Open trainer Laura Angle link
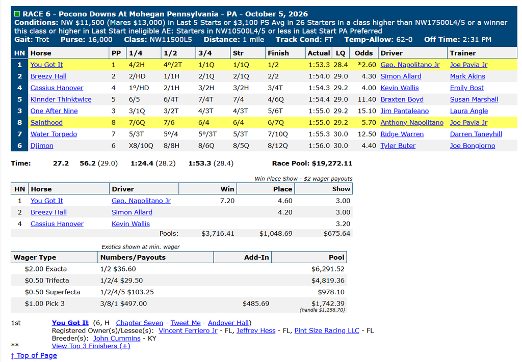This screenshot has width=522, height=362. coord(469,111)
